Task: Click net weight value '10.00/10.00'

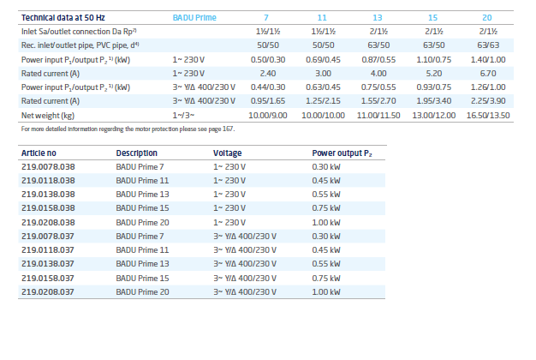Action: pyautogui.click(x=323, y=116)
